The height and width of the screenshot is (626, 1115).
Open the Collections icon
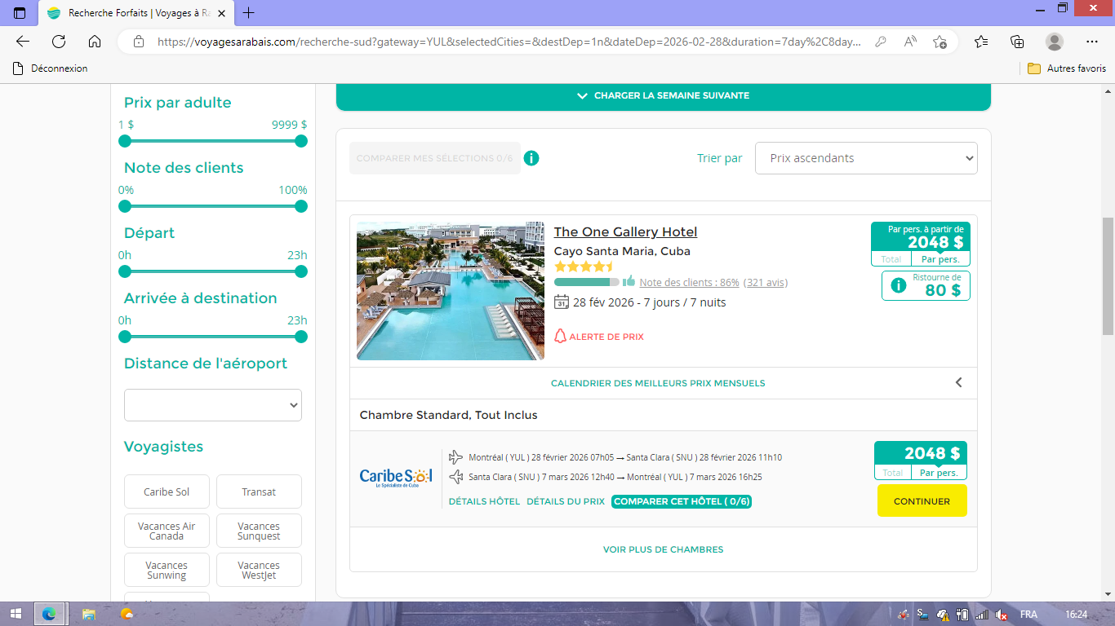click(1017, 42)
